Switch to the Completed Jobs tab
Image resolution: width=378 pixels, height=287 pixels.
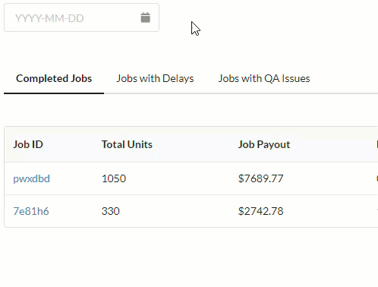[54, 78]
